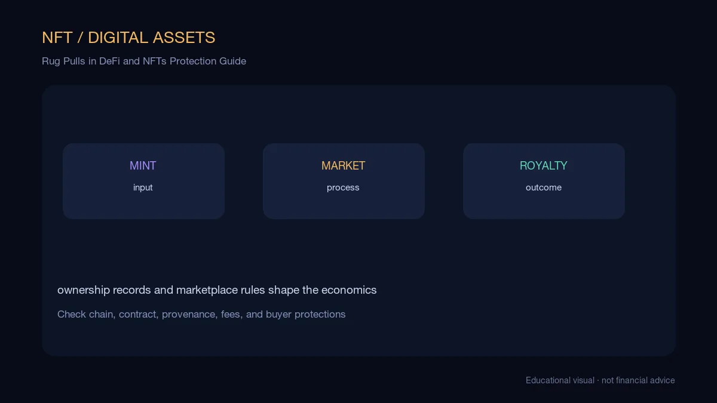717x403 pixels.
Task: Select the 'process' label under MARKET
Action: point(343,187)
